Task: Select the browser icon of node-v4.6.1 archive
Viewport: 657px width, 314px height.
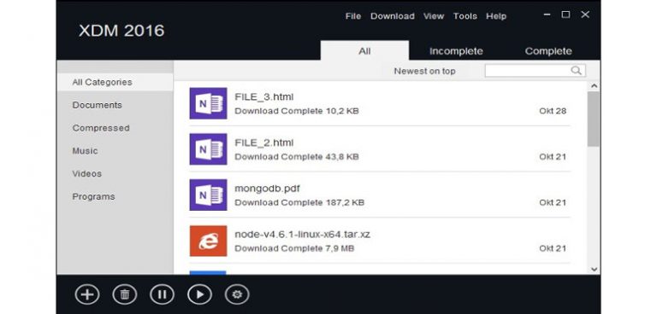Action: click(208, 241)
